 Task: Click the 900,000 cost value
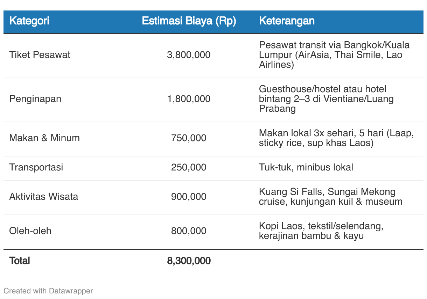(189, 197)
